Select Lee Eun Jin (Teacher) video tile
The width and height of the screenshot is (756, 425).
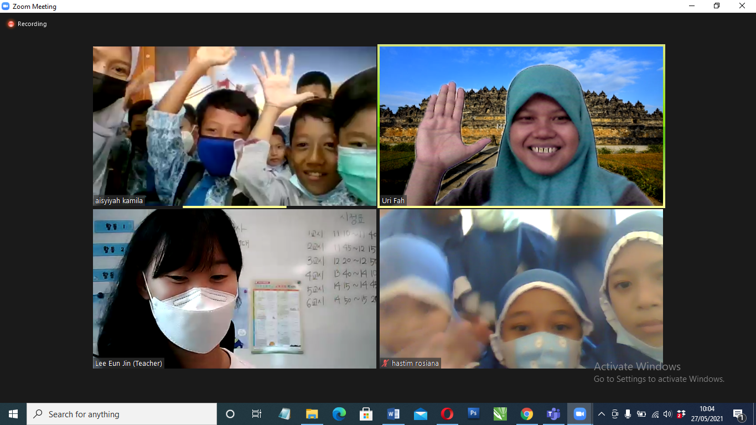(234, 288)
